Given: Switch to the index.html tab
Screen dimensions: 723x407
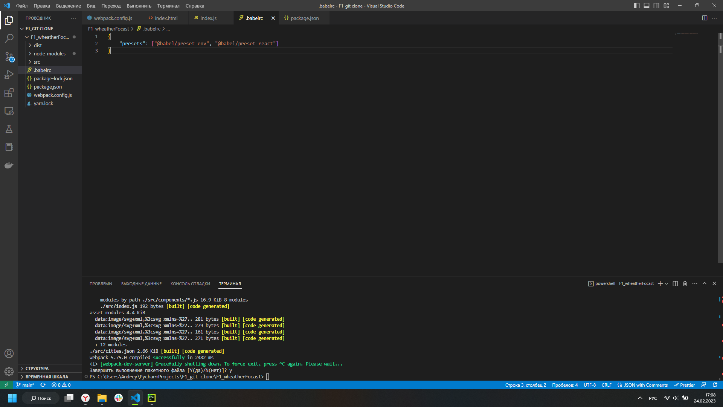Looking at the screenshot, I should [166, 18].
